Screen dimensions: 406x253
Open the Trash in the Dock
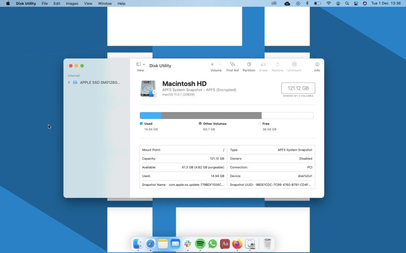[268, 244]
